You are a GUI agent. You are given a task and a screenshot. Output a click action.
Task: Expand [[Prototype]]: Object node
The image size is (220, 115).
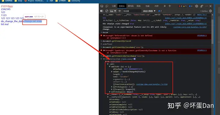[110, 92]
